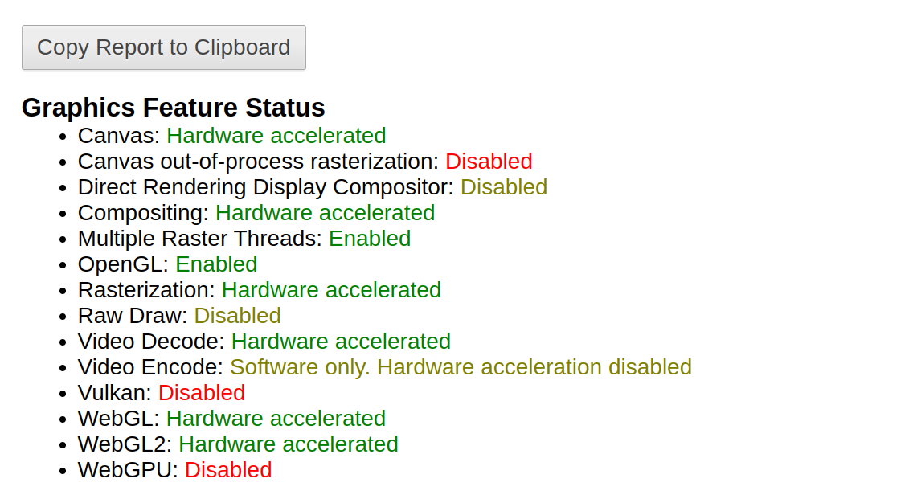The height and width of the screenshot is (499, 909).
Task: Select the Raw Draw label
Action: tap(133, 316)
